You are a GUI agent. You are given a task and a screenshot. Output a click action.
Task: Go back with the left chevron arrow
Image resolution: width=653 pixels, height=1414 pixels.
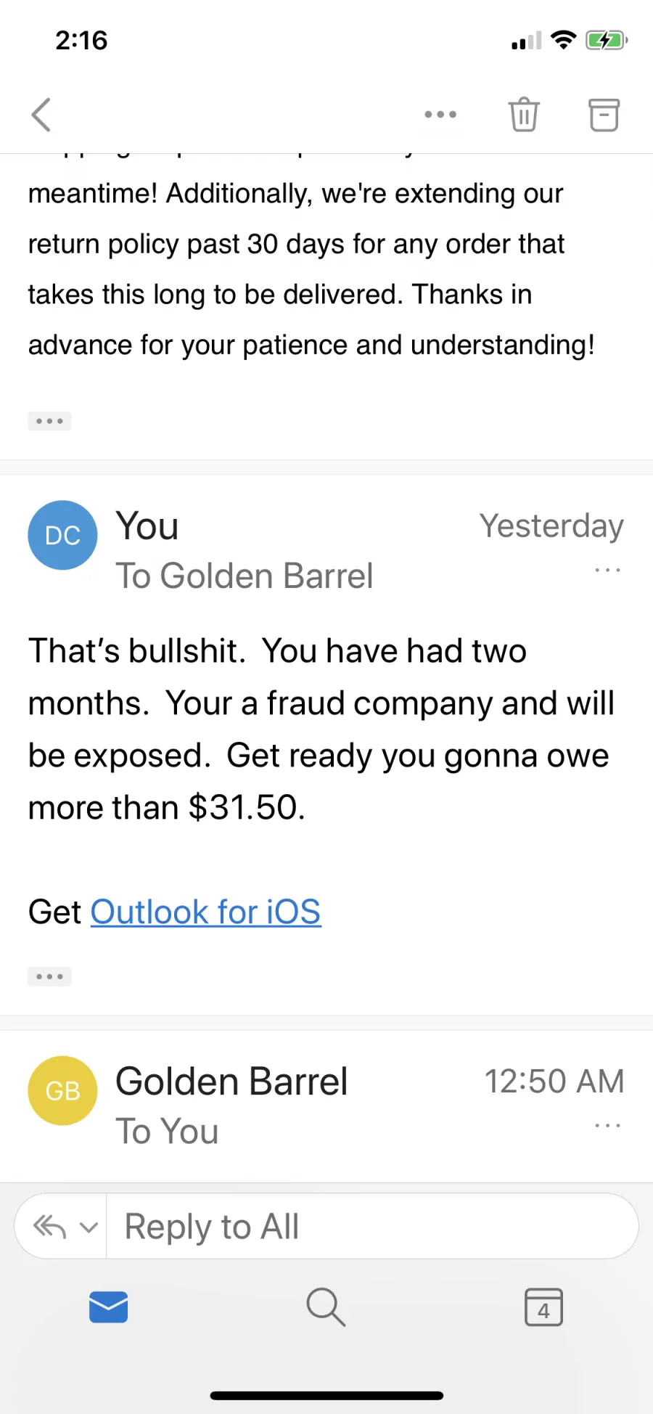[x=41, y=115]
